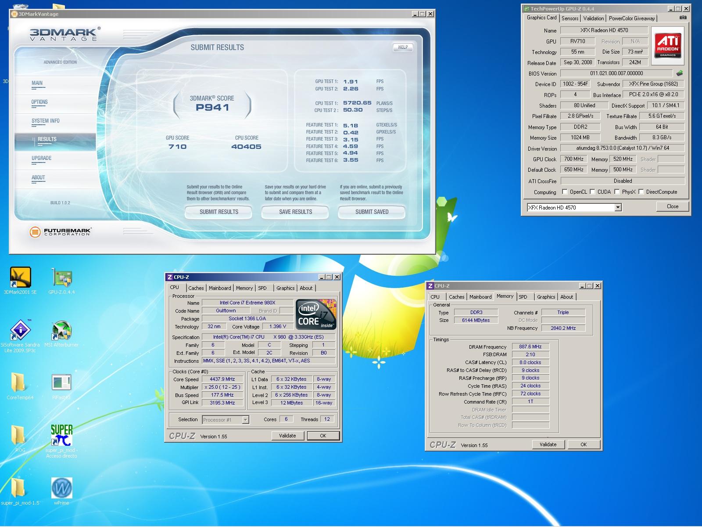Select MAIN in 3DMark Vantage sidebar
The image size is (702, 527).
coord(37,83)
